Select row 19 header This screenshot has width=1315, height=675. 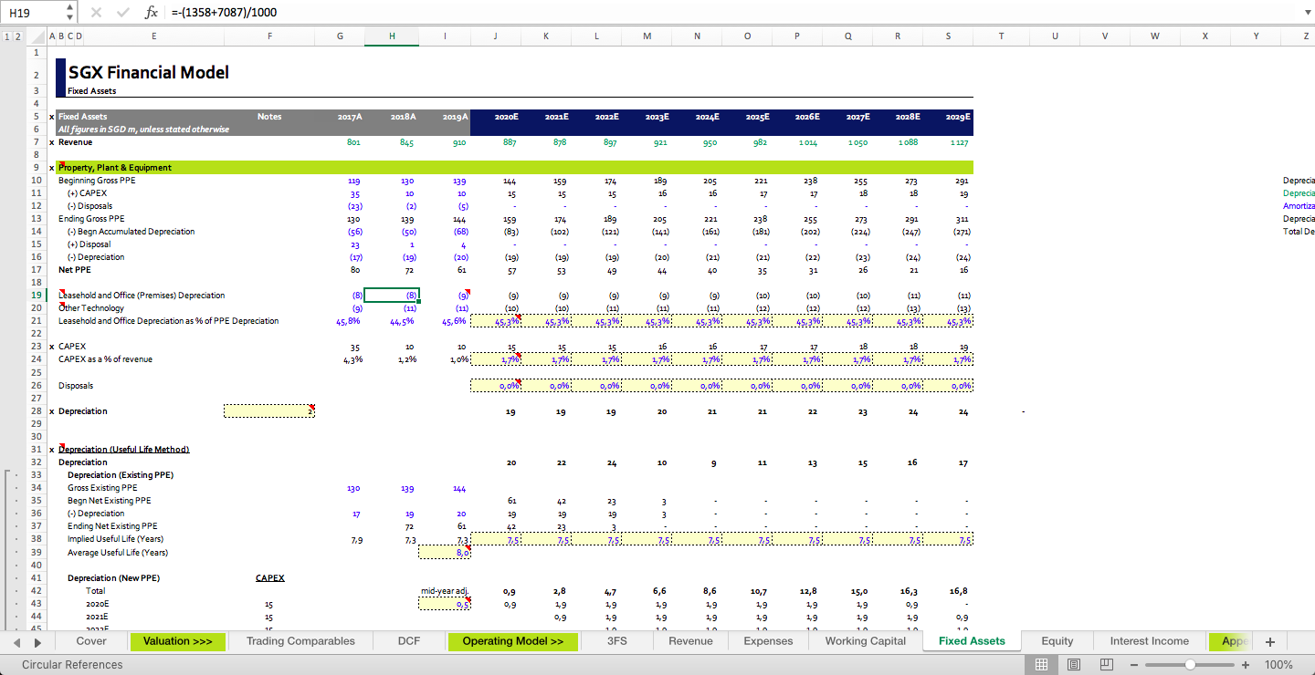(36, 296)
